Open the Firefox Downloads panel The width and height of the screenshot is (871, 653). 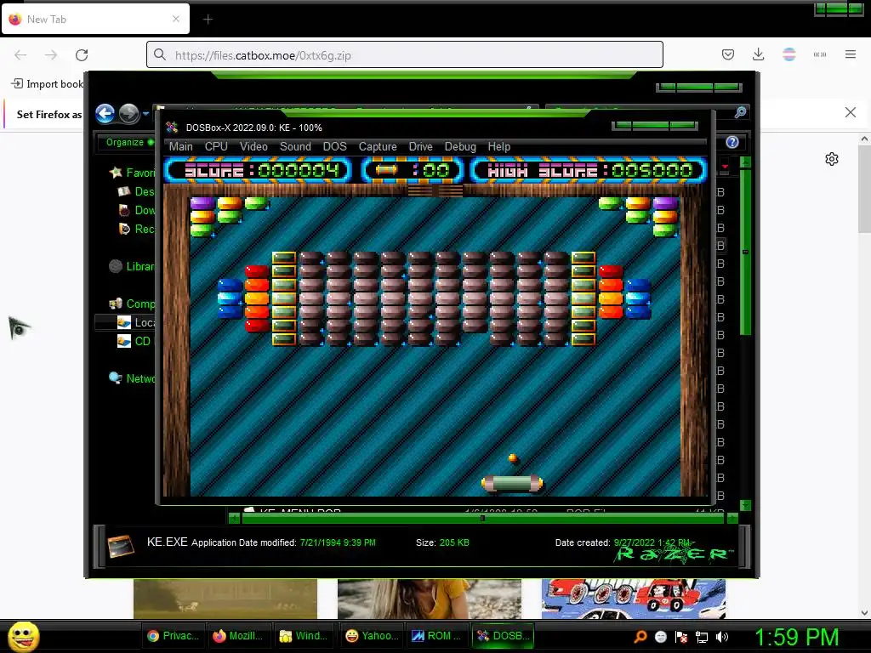coord(758,54)
